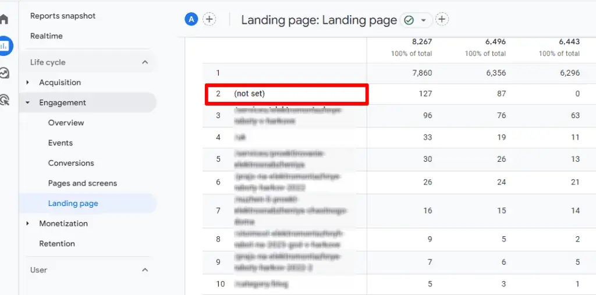This screenshot has height=295, width=596.
Task: Click the blurred landing page link in row 10
Action: (261, 283)
